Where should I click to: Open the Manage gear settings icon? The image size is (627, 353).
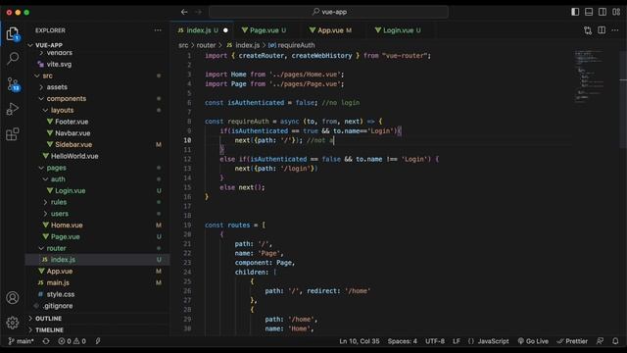13,323
